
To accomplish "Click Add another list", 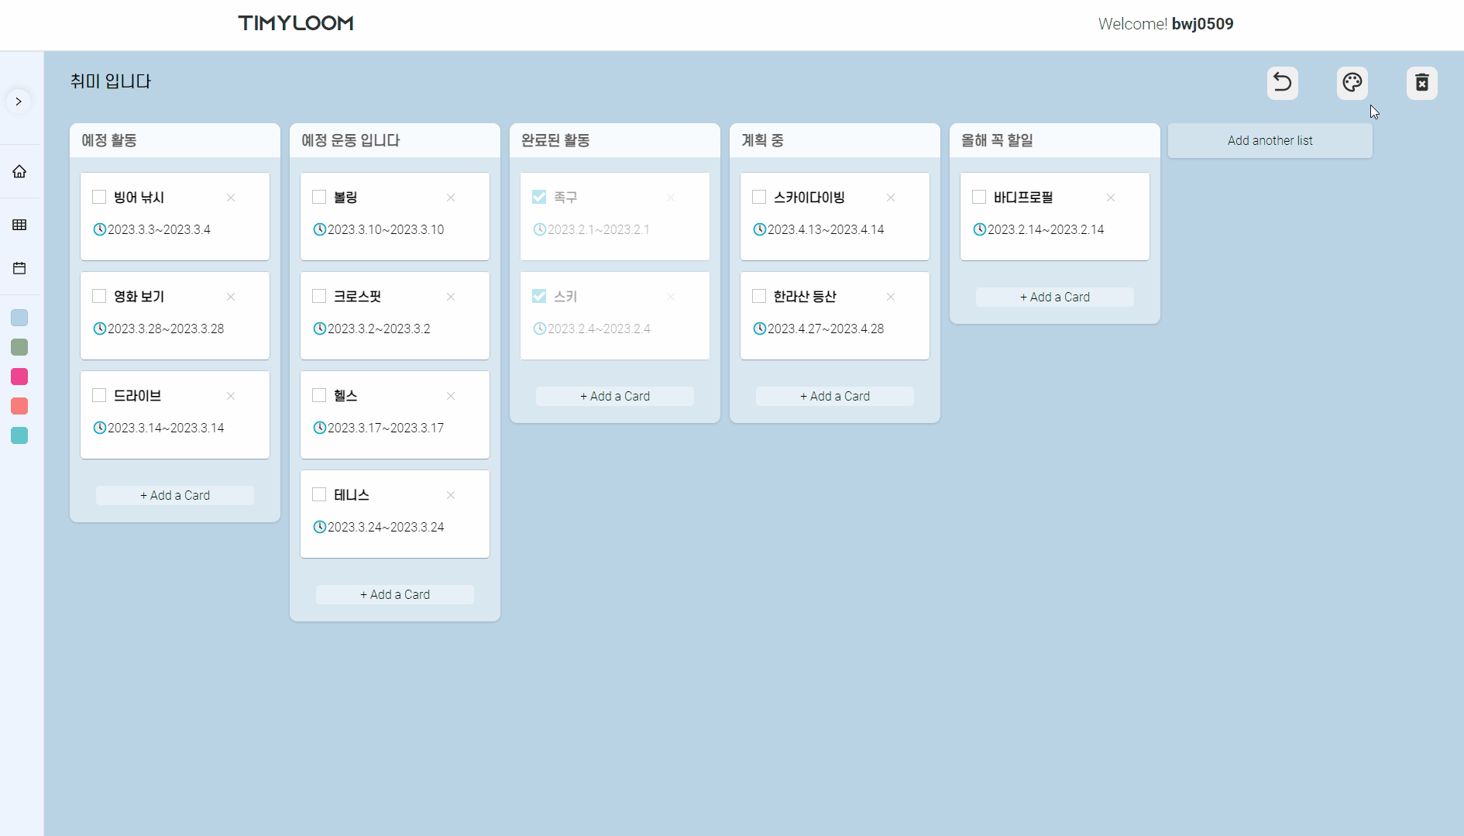I will pyautogui.click(x=1270, y=140).
